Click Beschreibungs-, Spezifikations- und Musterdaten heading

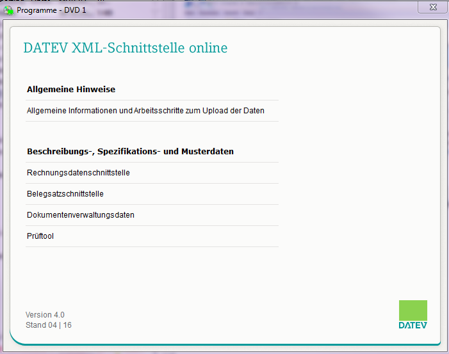(x=130, y=151)
